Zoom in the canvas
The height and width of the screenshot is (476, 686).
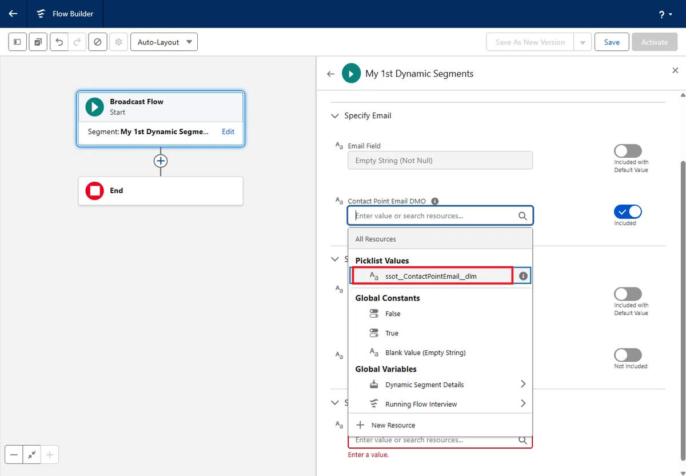point(50,455)
